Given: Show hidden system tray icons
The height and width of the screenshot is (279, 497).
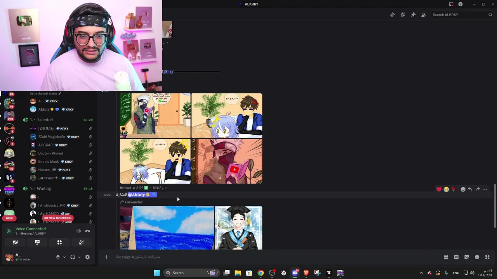Looking at the screenshot, I should [x=421, y=273].
